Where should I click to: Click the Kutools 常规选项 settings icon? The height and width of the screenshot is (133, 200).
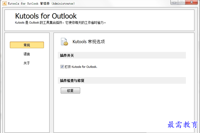click(x=64, y=42)
